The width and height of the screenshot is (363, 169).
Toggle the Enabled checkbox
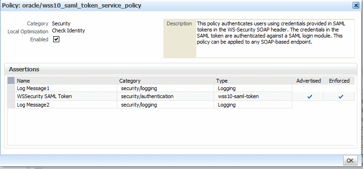pyautogui.click(x=56, y=39)
